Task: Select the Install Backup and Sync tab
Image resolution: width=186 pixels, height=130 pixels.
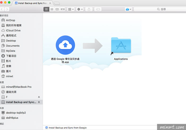Action: 32,3
